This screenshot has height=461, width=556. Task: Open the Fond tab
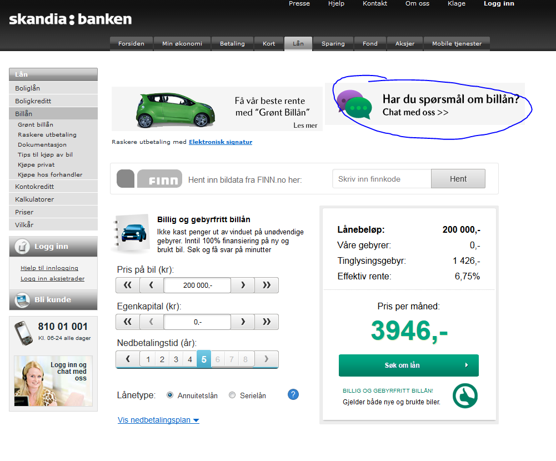pos(370,44)
